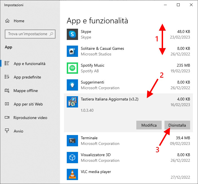Click the Microsoft Studios publisher text
Image resolution: width=198 pixels, height=184 pixels.
coord(96,54)
